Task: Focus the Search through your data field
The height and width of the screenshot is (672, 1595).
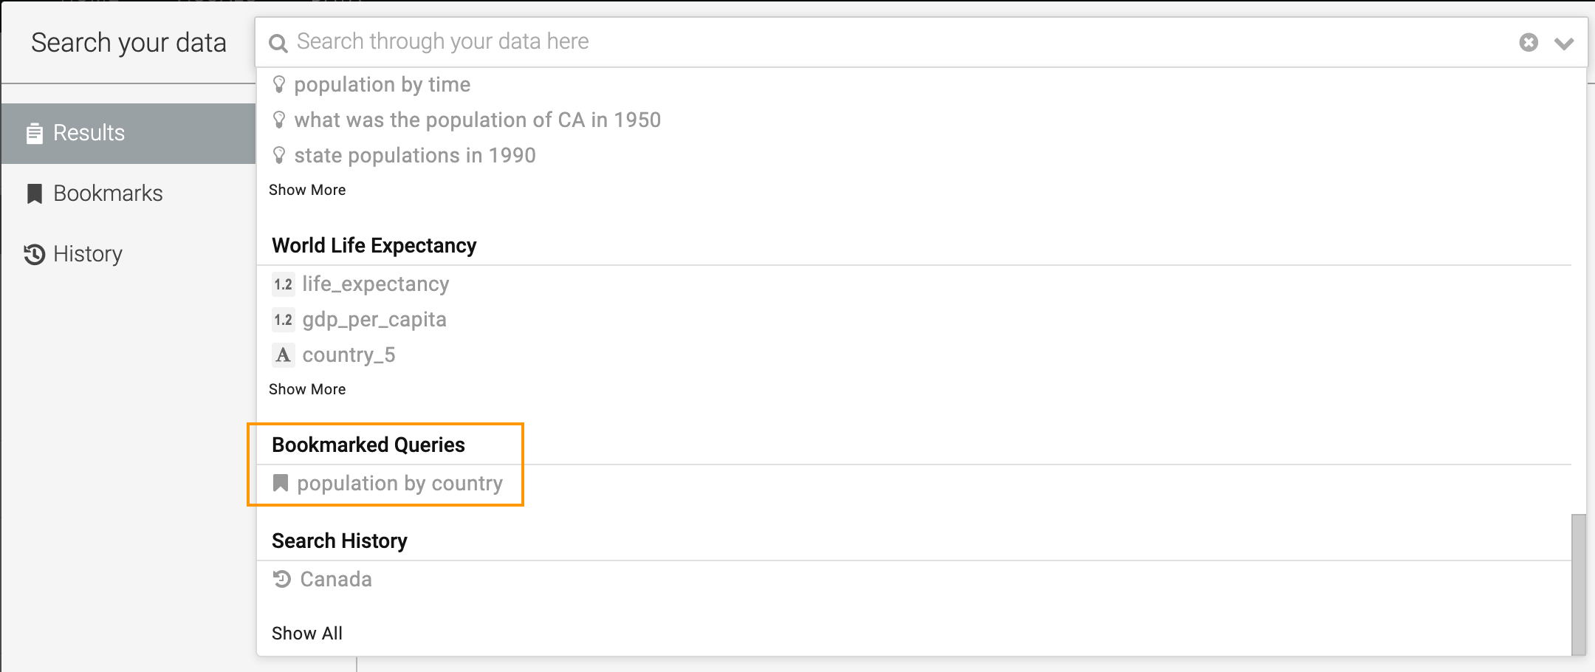Action: pyautogui.click(x=886, y=42)
